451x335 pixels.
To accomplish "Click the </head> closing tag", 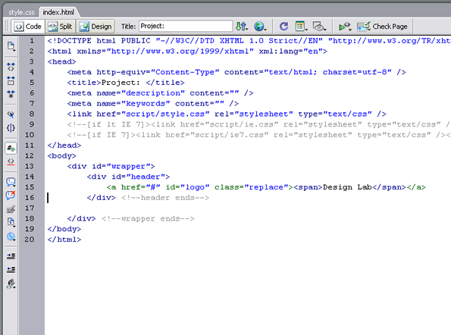I will (x=64, y=146).
